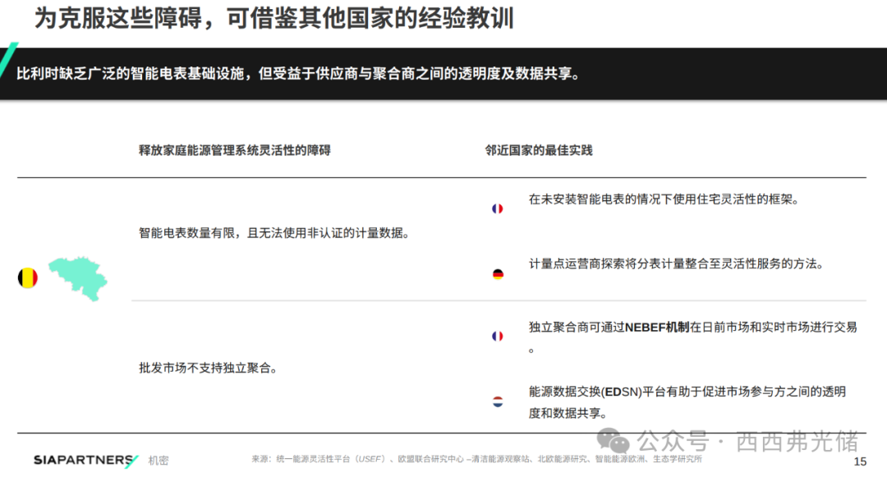887x477 pixels.
Task: Select the slide title 为克服这些障碍
Action: [274, 18]
